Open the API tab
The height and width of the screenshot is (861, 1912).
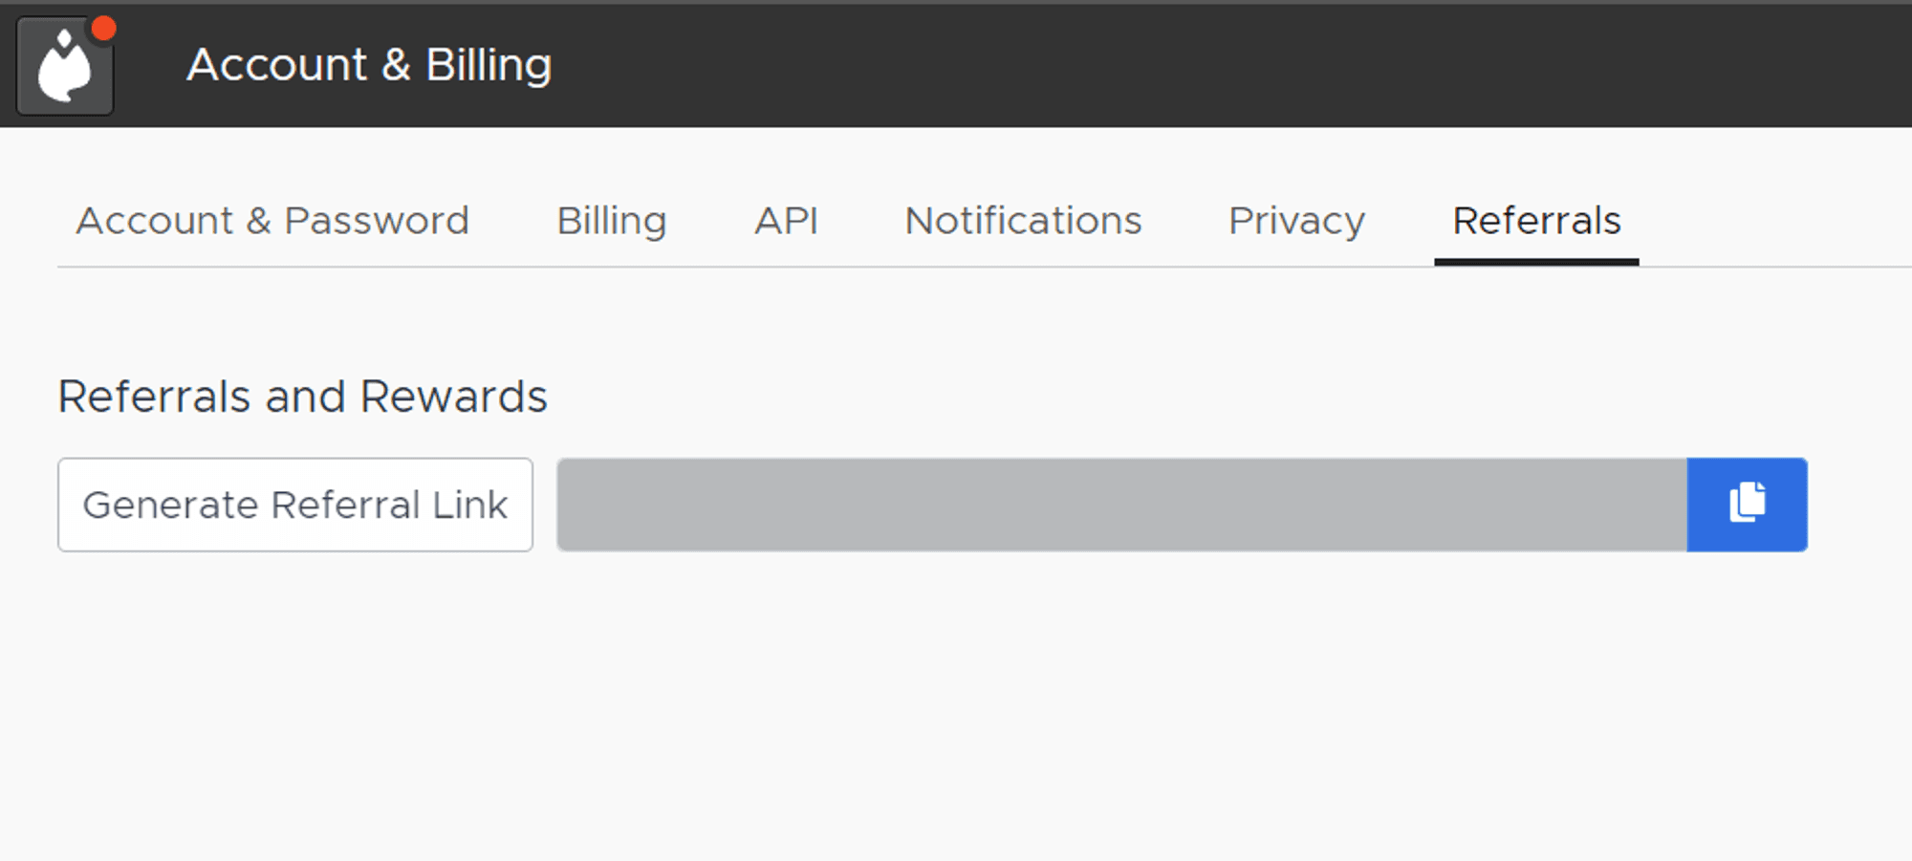786,221
